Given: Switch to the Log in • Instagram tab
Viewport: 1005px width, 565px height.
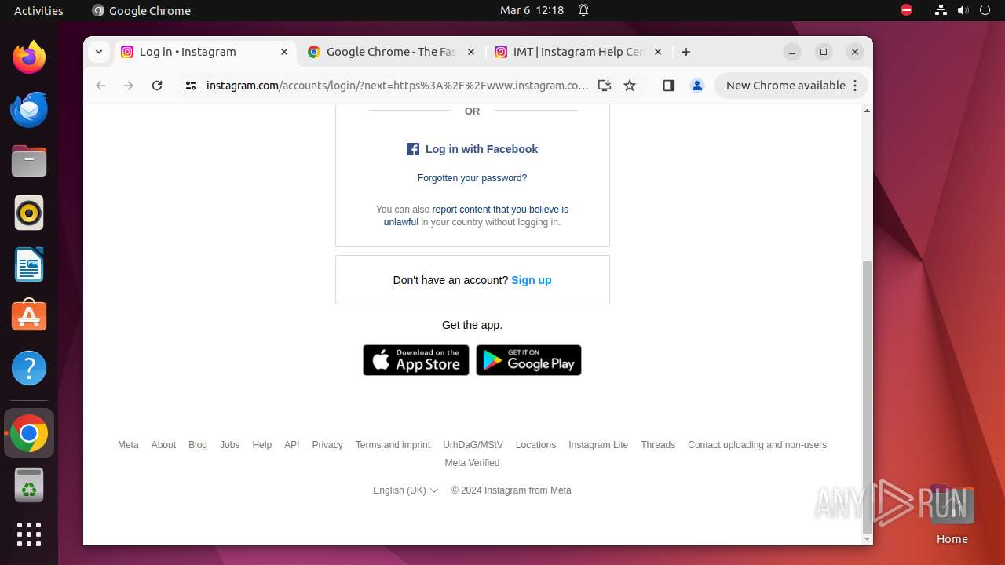Looking at the screenshot, I should pos(204,52).
